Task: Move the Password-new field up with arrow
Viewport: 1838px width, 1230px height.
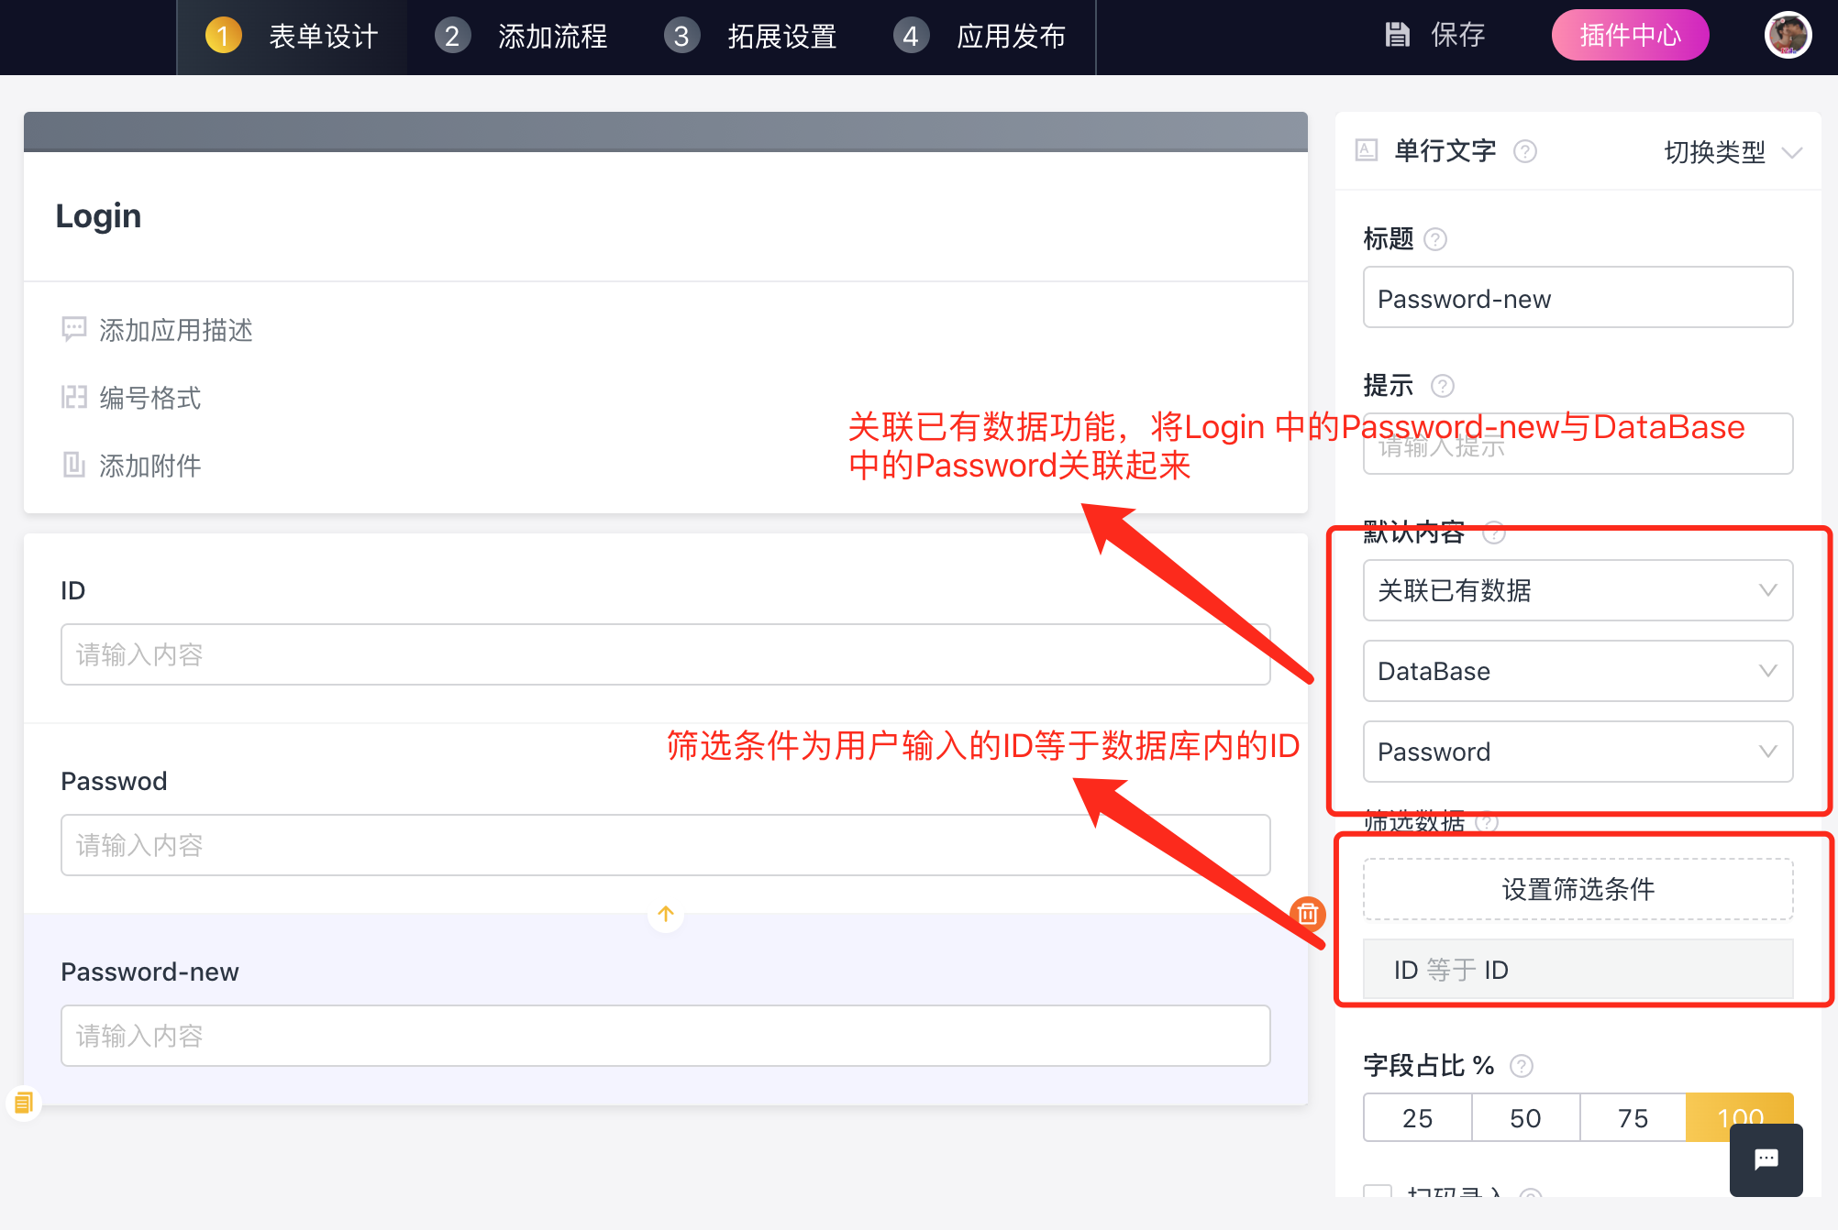Action: coord(666,914)
